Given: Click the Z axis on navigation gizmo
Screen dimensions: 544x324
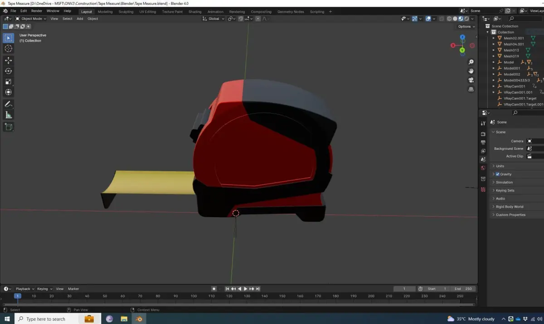Looking at the screenshot, I should tap(462, 38).
